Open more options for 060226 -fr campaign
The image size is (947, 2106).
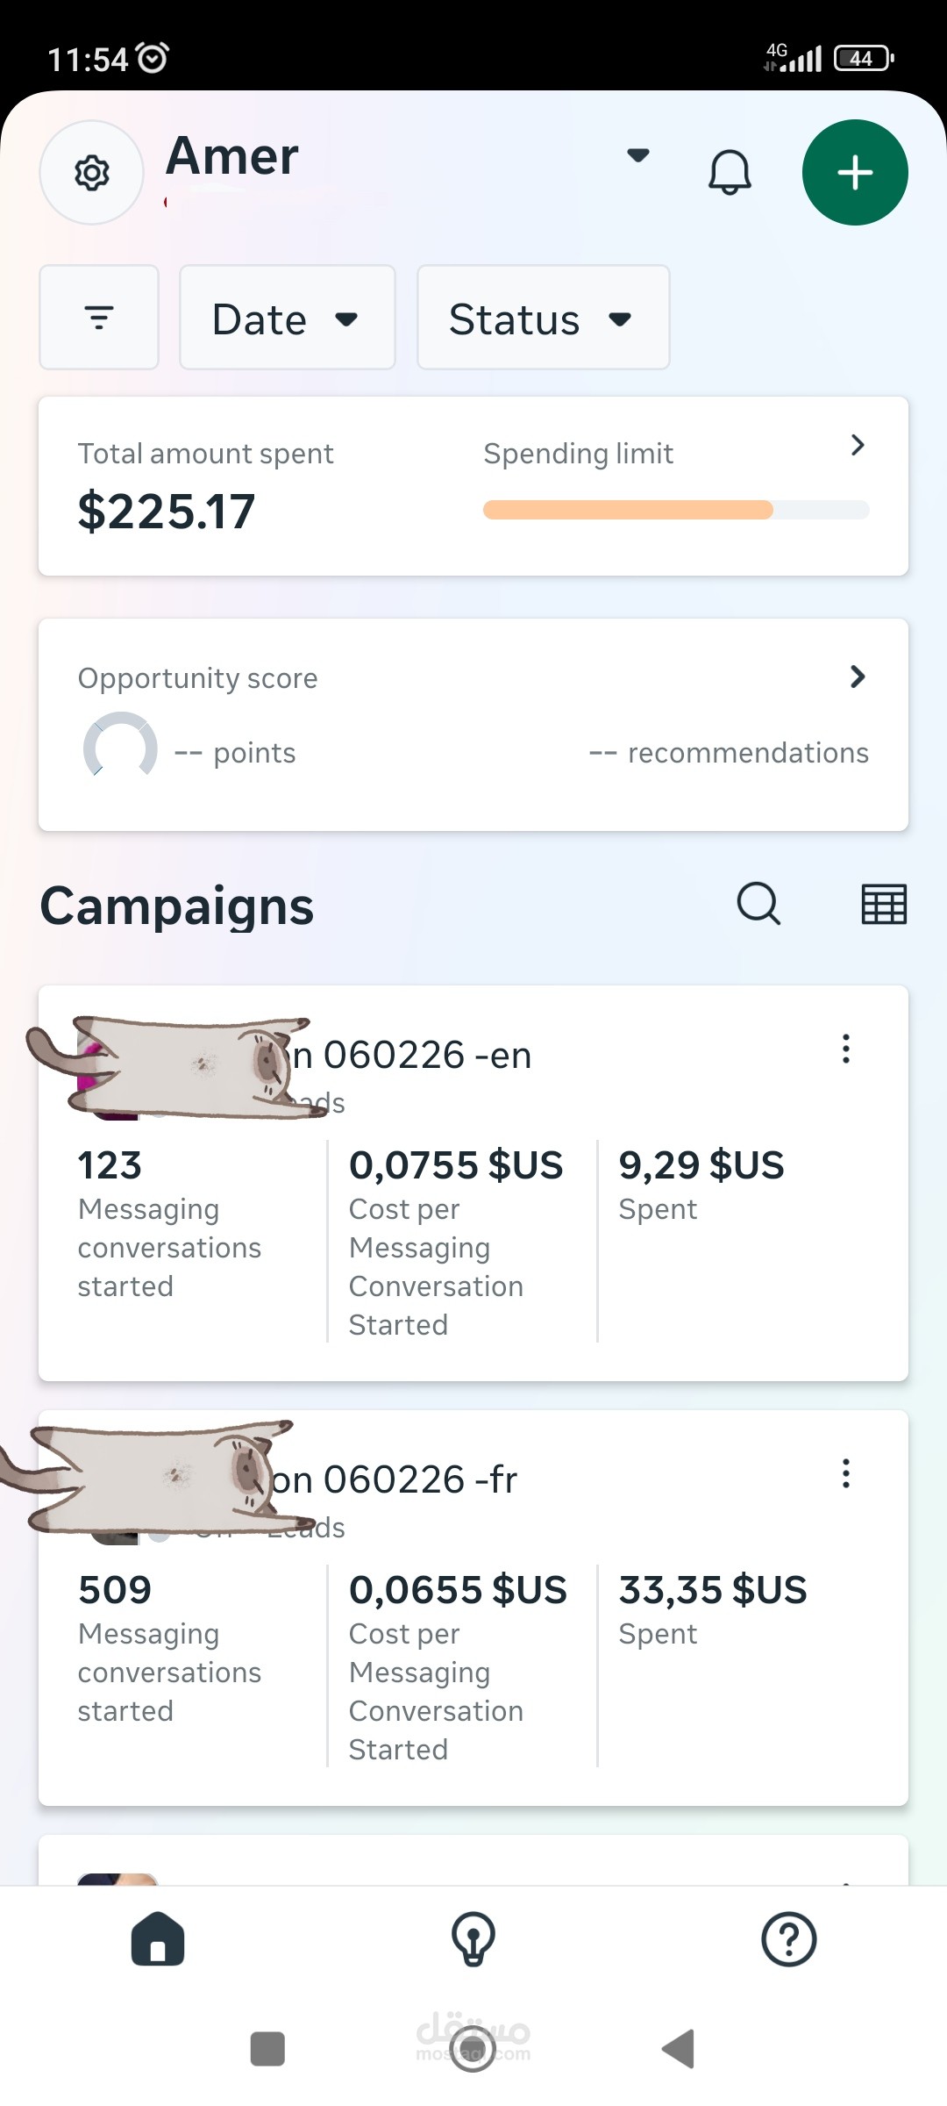coord(846,1473)
